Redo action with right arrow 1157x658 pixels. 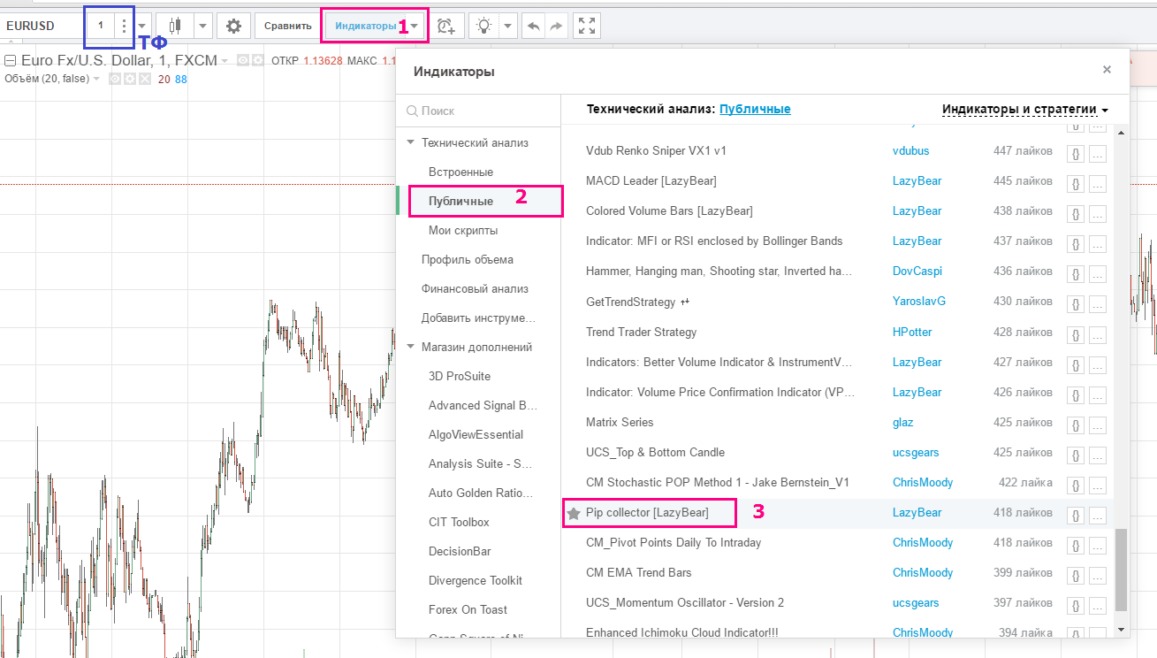[556, 26]
